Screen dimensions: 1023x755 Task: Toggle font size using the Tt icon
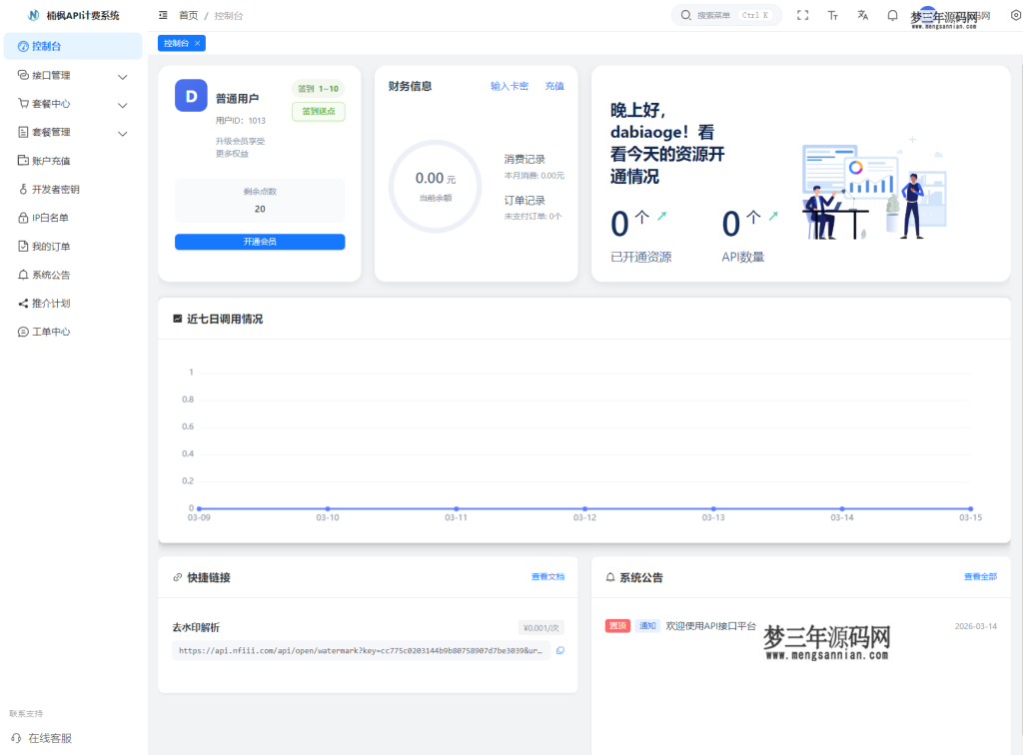pos(833,15)
